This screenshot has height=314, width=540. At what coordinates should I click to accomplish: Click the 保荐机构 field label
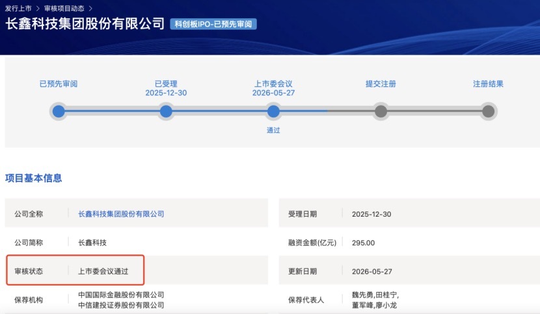click(29, 300)
